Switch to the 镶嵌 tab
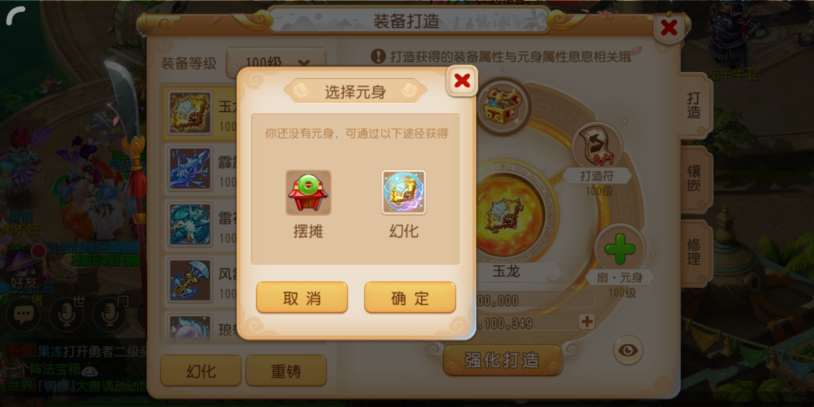The height and width of the screenshot is (407, 814). point(695,179)
